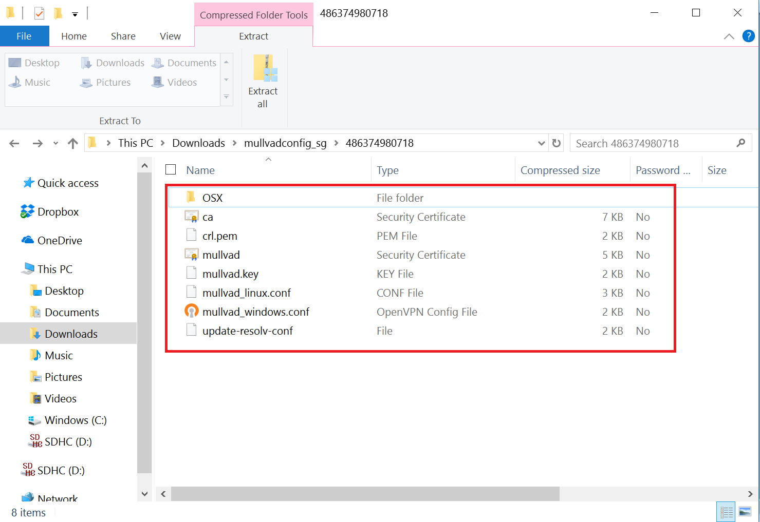This screenshot has height=522, width=760.
Task: Open the recent locations dropdown arrow
Action: pos(55,143)
